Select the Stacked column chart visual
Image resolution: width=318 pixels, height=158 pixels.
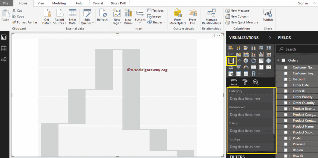(x=238, y=48)
